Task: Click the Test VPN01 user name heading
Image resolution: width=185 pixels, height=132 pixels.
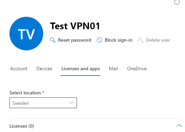Action: [x=75, y=26]
